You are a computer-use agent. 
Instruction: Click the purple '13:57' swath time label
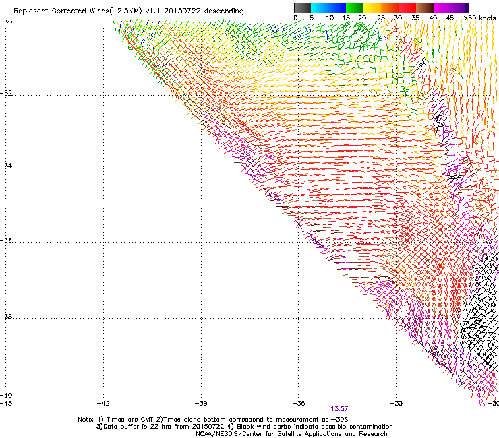tap(339, 409)
